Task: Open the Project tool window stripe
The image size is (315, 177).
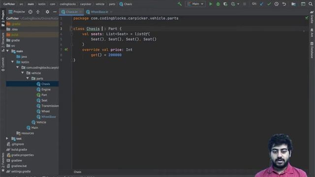Action: (3, 18)
